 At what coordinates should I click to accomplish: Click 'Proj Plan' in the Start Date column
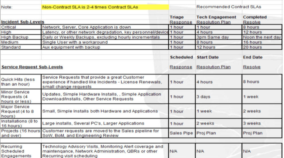click(x=219, y=133)
